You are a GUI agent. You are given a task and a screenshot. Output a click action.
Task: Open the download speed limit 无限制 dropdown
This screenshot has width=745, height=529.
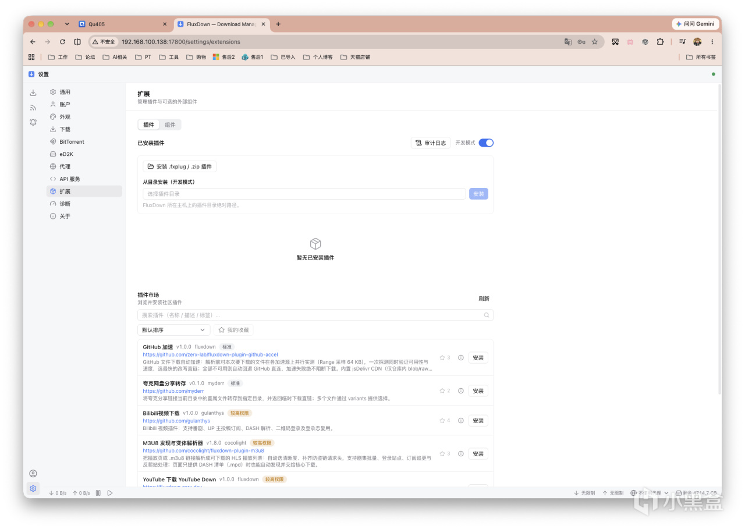[585, 493]
